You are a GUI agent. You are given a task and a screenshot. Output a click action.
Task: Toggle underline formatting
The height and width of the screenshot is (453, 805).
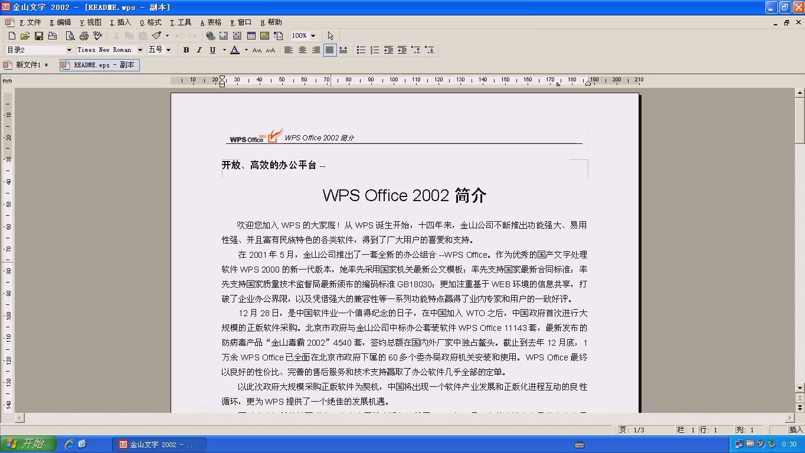pos(212,50)
